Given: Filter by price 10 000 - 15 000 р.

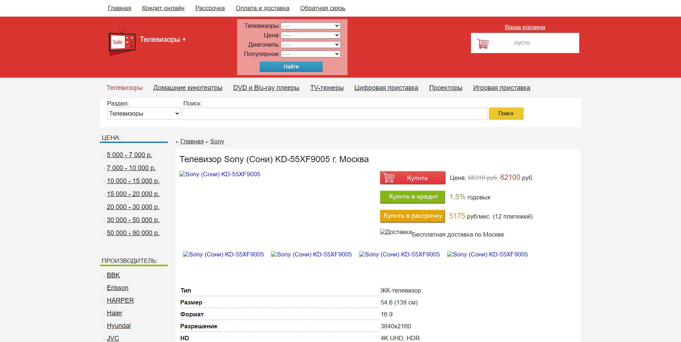Looking at the screenshot, I should click(x=133, y=181).
